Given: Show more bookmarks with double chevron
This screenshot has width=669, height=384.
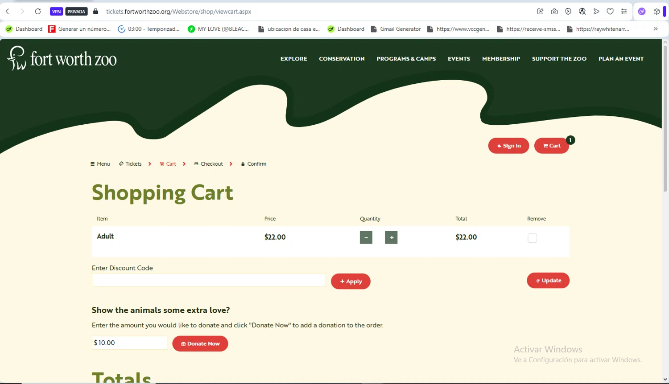Looking at the screenshot, I should (x=656, y=29).
